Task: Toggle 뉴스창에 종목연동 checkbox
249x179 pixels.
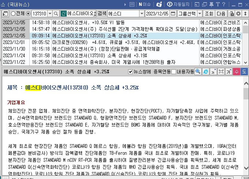Action: pyautogui.click(x=130, y=72)
